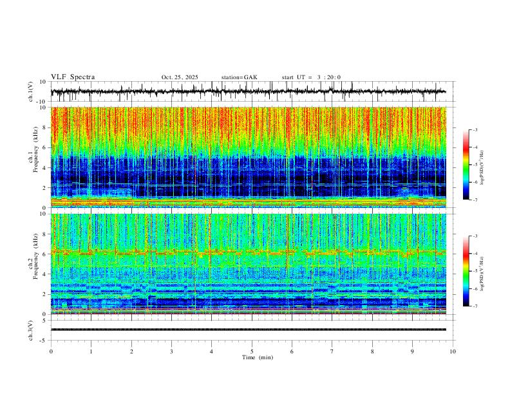Click the ch.3 black signal band
Viewport: 510px width, 394px height.
coord(248,330)
